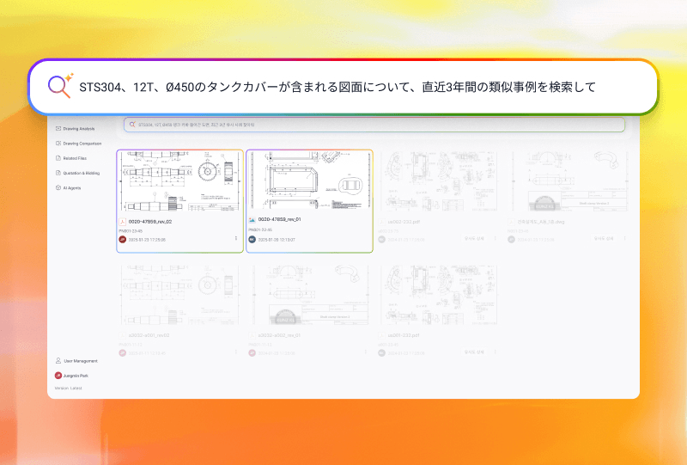The width and height of the screenshot is (687, 465).
Task: Click the User Management person icon
Action: click(58, 361)
